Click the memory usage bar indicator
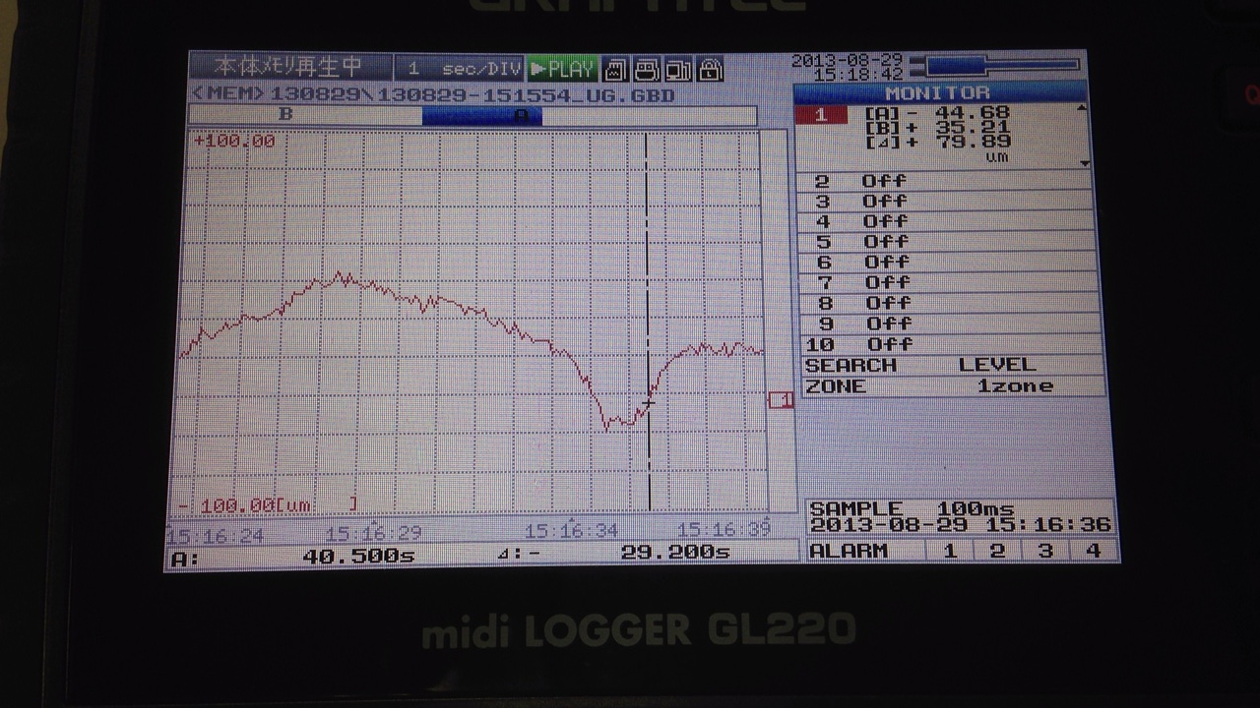Viewport: 1260px width, 708px height. [x=994, y=66]
